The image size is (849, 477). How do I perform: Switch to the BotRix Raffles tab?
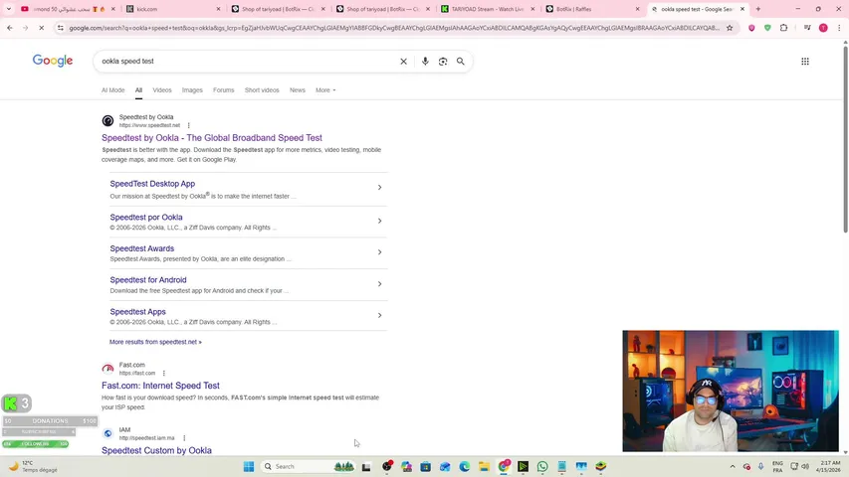pyautogui.click(x=593, y=9)
